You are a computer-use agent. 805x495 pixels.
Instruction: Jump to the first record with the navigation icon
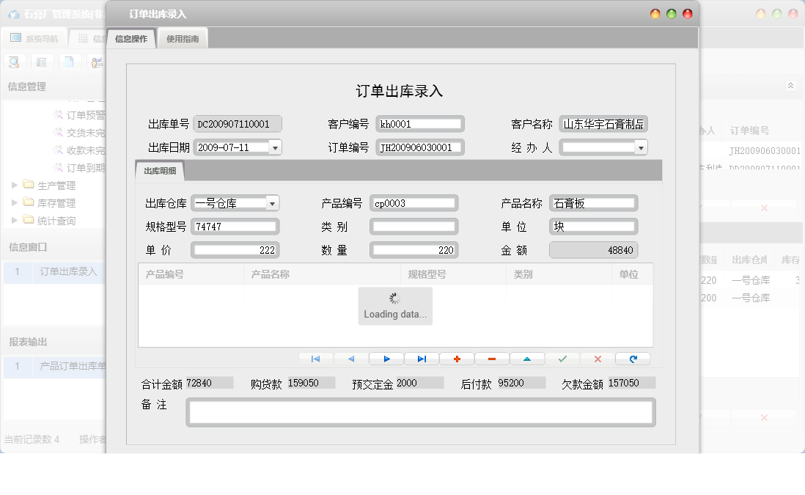(316, 359)
